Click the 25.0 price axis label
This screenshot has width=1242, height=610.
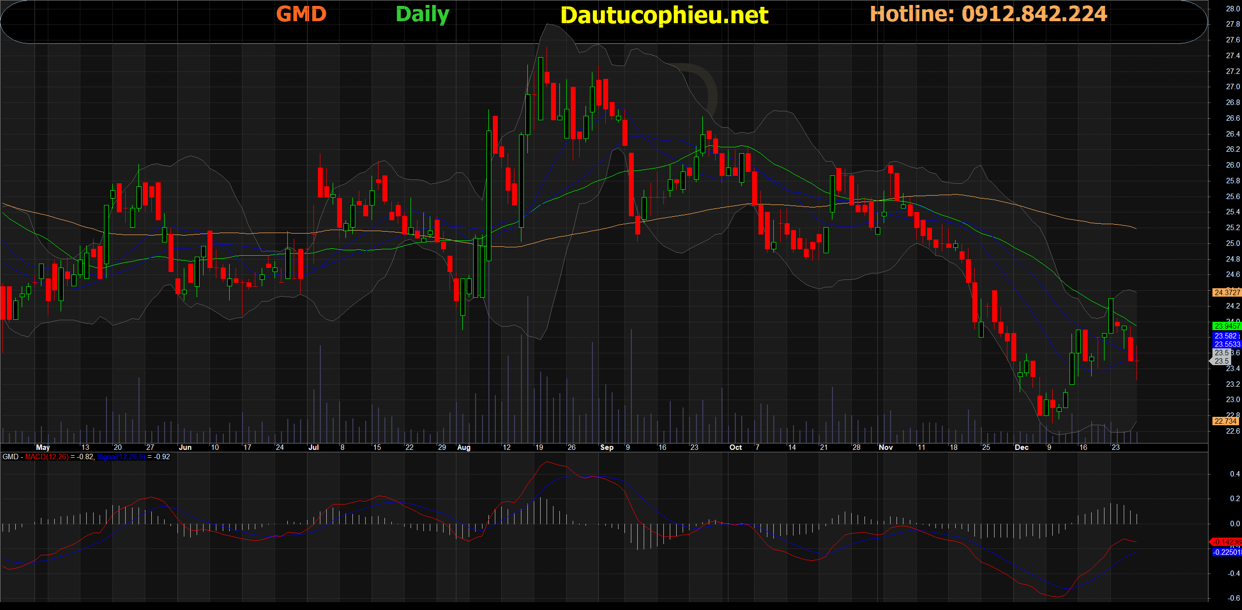pyautogui.click(x=1233, y=243)
